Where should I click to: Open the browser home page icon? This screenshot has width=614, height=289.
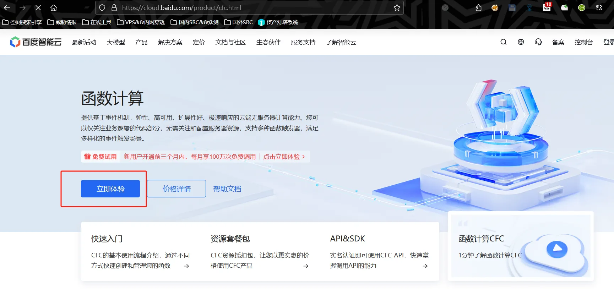coord(54,8)
